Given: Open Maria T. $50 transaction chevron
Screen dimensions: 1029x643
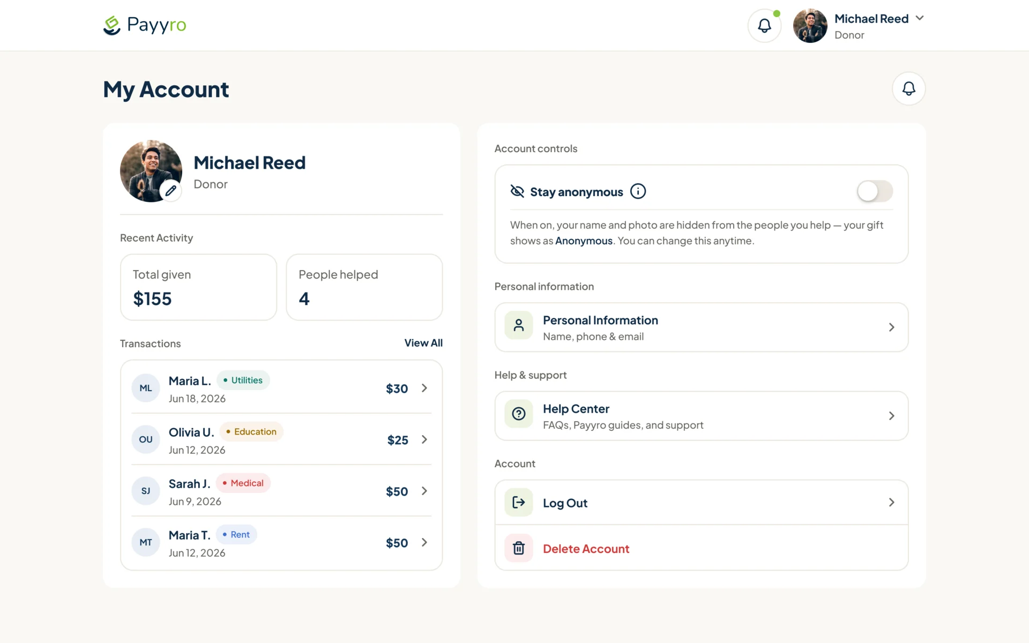Looking at the screenshot, I should pyautogui.click(x=424, y=542).
